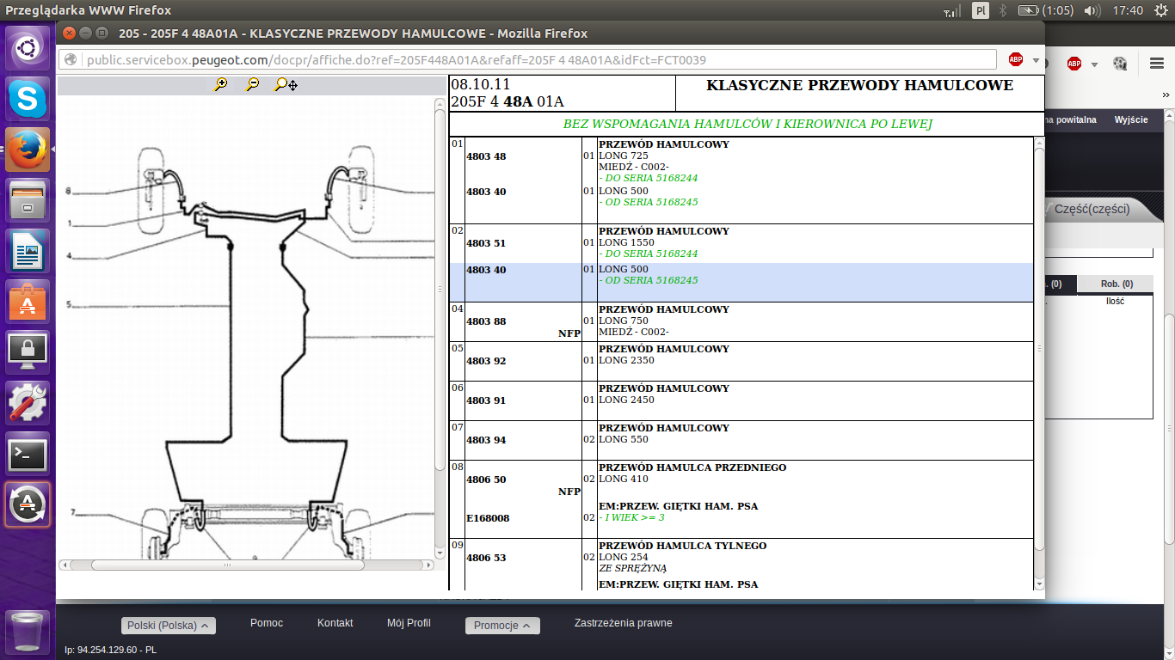Open LibreOffice Writer from the launcher
The width and height of the screenshot is (1175, 660).
pos(28,252)
